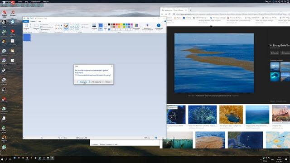Expand the quick access toolbar customize arrow
The image size is (290, 163).
click(x=35, y=18)
